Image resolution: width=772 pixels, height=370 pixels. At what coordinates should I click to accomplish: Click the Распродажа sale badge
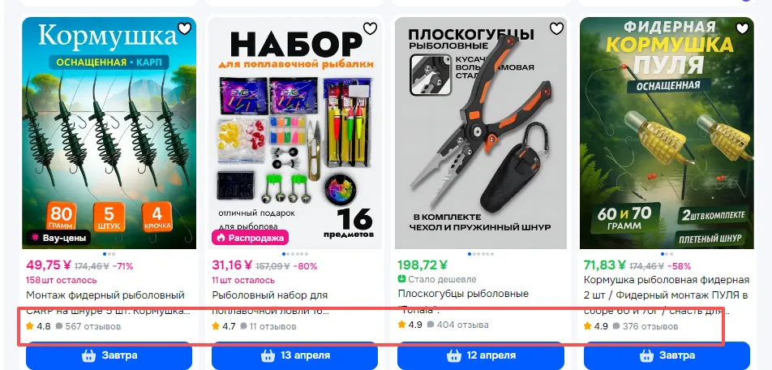click(x=250, y=238)
